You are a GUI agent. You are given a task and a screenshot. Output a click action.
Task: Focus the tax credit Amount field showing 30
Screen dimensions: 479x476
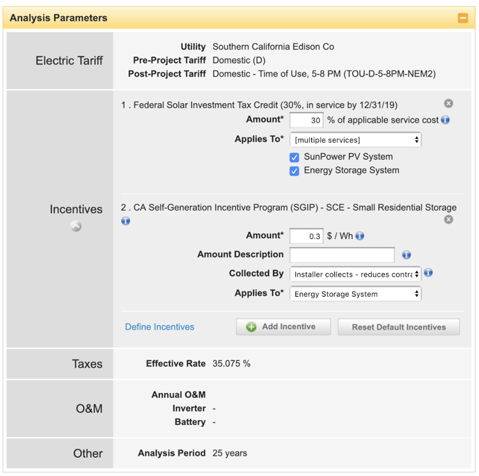click(306, 121)
